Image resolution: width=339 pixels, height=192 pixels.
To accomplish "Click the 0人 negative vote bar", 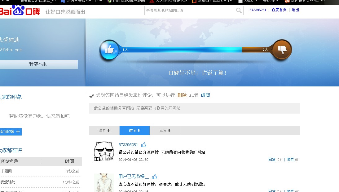I will (x=257, y=50).
